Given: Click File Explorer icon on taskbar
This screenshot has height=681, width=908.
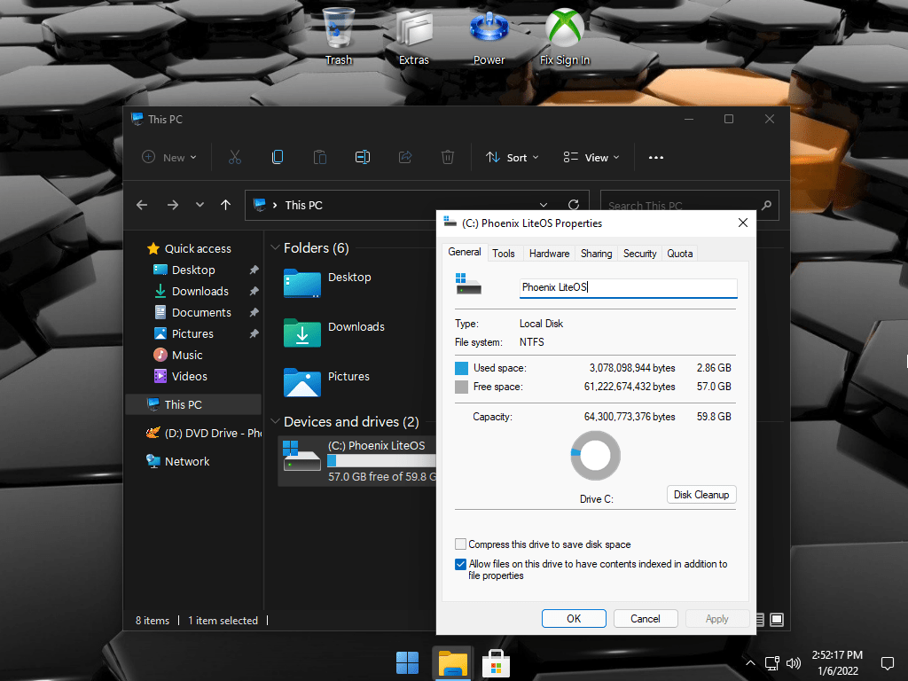Looking at the screenshot, I should tap(453, 663).
